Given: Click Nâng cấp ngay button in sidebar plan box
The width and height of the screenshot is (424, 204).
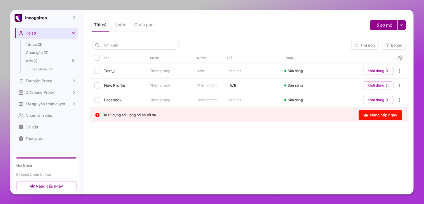Looking at the screenshot, I should [x=46, y=186].
